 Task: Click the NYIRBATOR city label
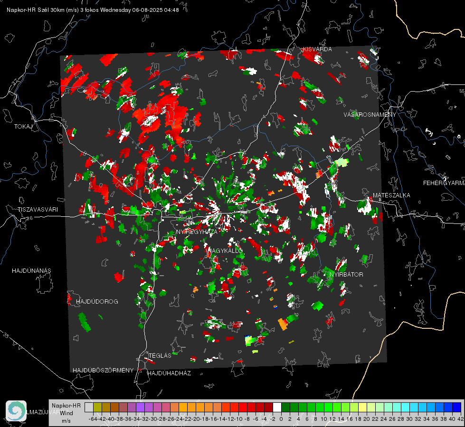click(x=346, y=275)
